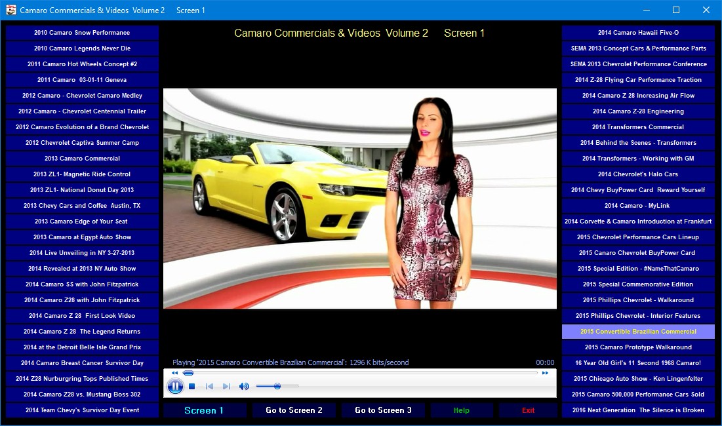Image resolution: width=722 pixels, height=426 pixels.
Task: Play 2014 Transformers - Working with GM
Action: pos(638,158)
